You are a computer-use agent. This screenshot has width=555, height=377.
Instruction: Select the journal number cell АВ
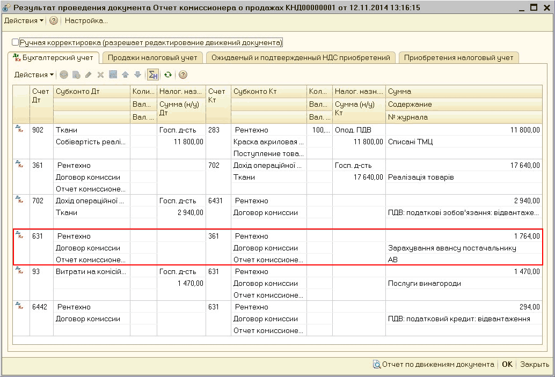click(464, 260)
